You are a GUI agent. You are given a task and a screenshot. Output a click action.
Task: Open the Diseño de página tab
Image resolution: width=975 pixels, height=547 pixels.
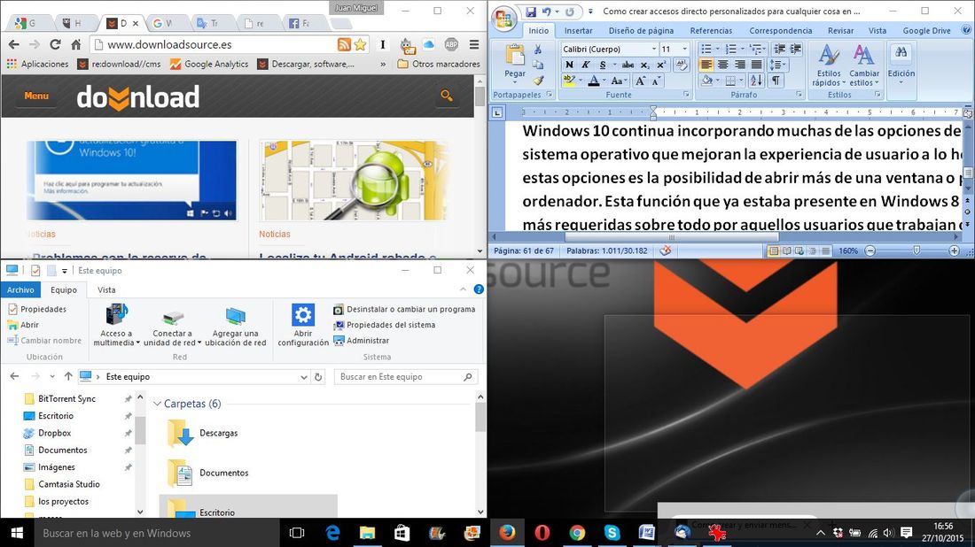click(641, 30)
